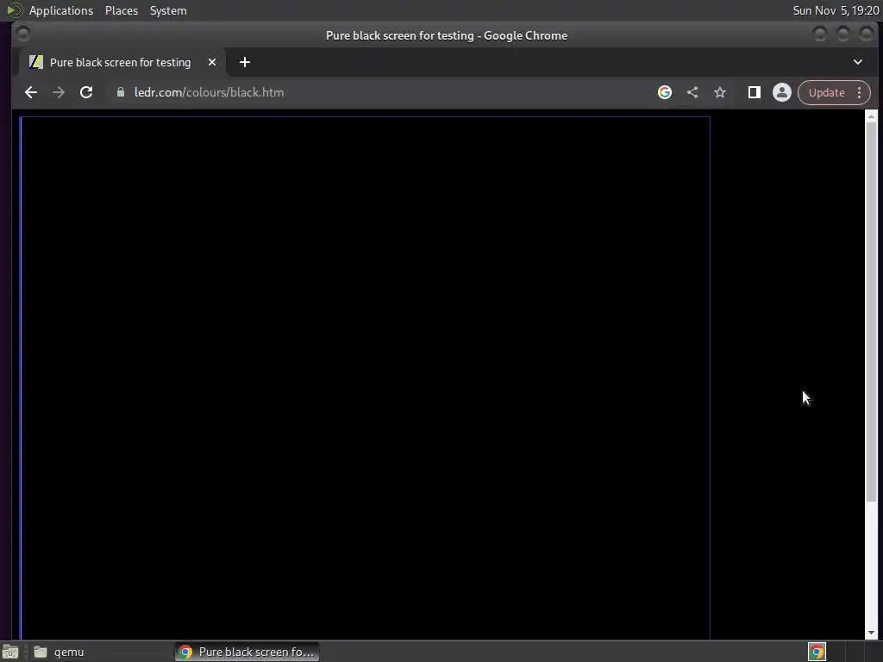This screenshot has width=883, height=662.
Task: Open the Places menu
Action: (x=122, y=10)
